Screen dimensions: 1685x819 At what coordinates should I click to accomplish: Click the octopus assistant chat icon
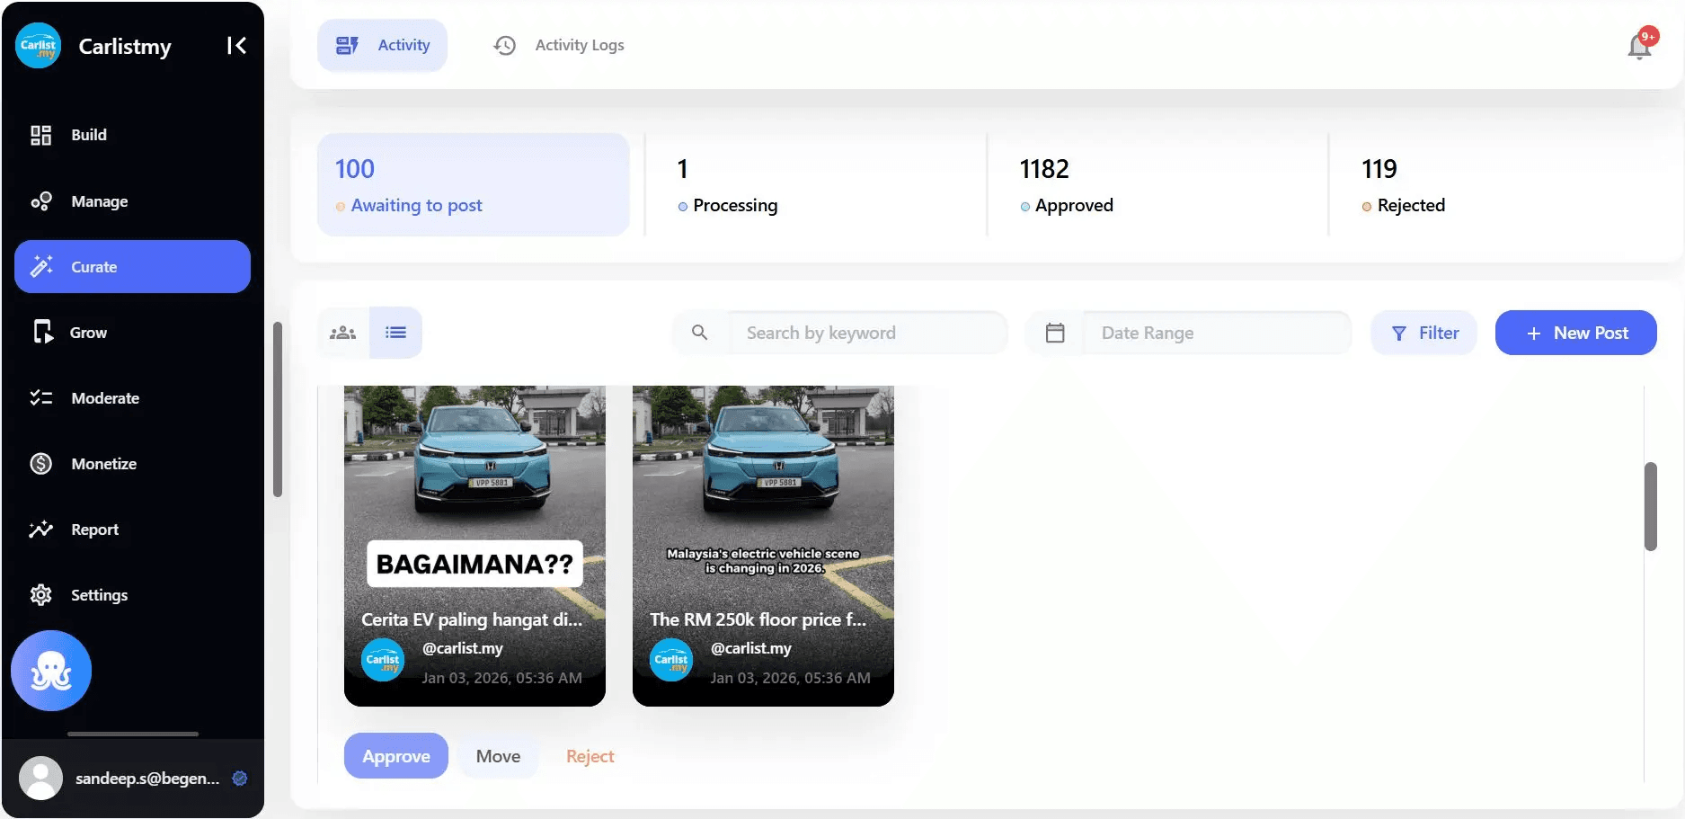[51, 671]
